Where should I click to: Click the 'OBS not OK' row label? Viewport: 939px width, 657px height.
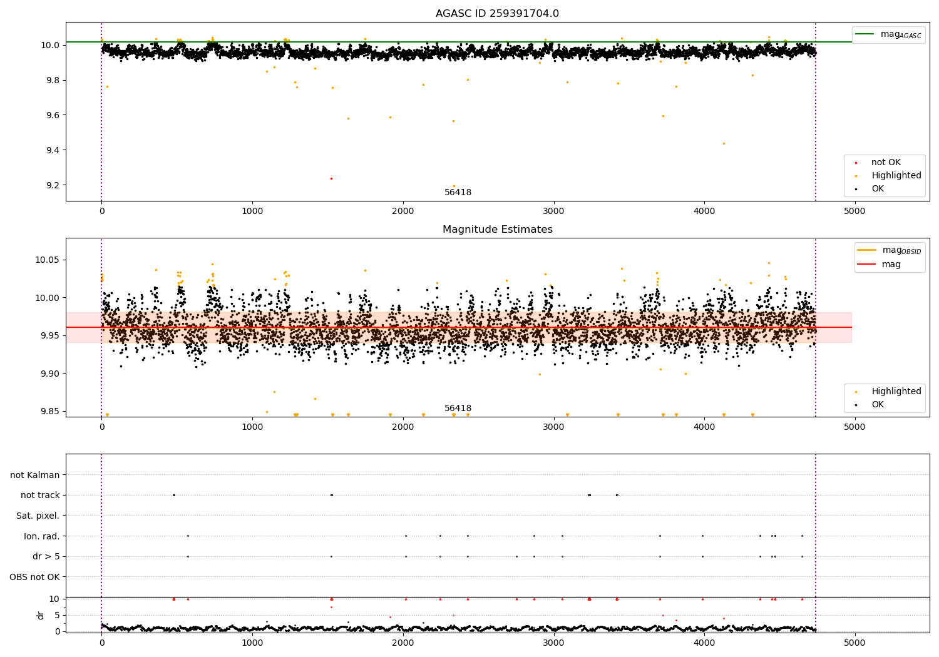pyautogui.click(x=34, y=577)
